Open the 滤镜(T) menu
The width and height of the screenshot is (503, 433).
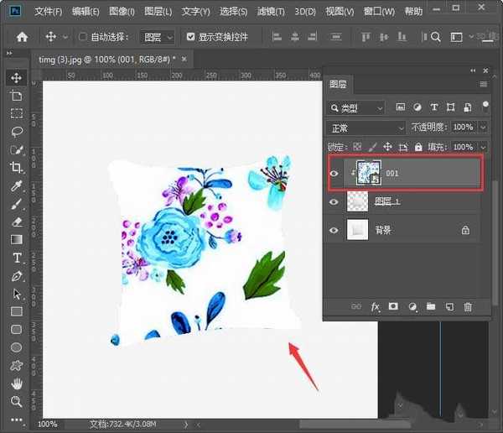click(x=268, y=12)
